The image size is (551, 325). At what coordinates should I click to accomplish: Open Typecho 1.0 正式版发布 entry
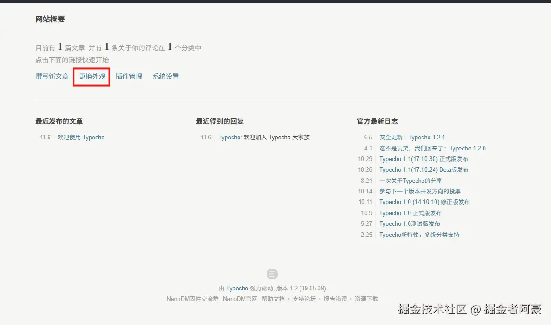410,213
